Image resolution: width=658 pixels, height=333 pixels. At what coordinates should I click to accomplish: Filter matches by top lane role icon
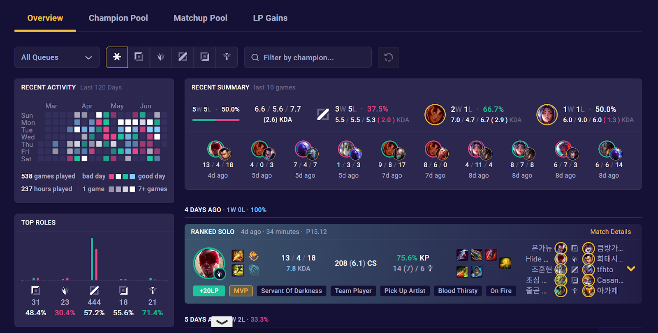[139, 57]
